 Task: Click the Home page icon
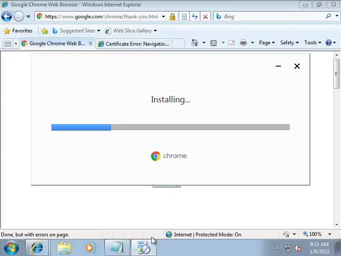[x=195, y=43]
